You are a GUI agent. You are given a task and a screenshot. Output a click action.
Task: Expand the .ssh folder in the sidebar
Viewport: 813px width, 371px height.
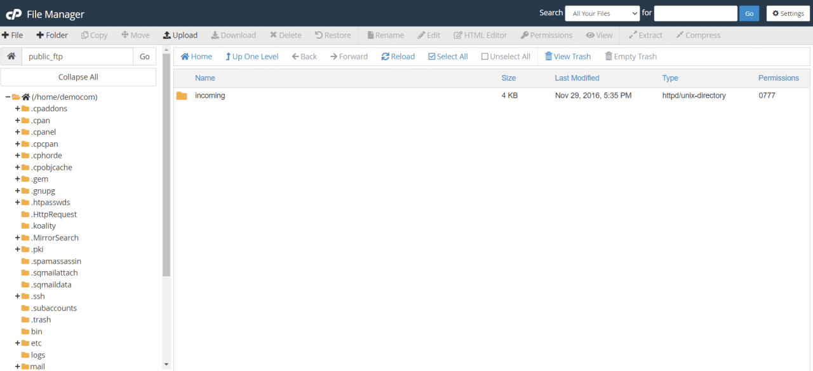pos(17,296)
